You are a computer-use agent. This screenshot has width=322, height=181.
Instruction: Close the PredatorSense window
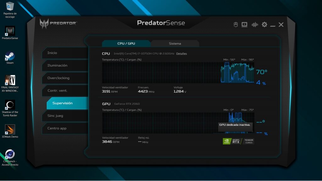[x=281, y=25]
